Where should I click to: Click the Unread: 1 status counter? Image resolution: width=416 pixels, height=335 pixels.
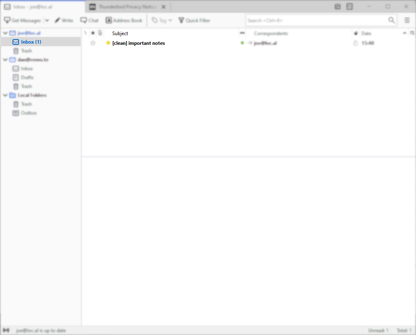coord(378,331)
